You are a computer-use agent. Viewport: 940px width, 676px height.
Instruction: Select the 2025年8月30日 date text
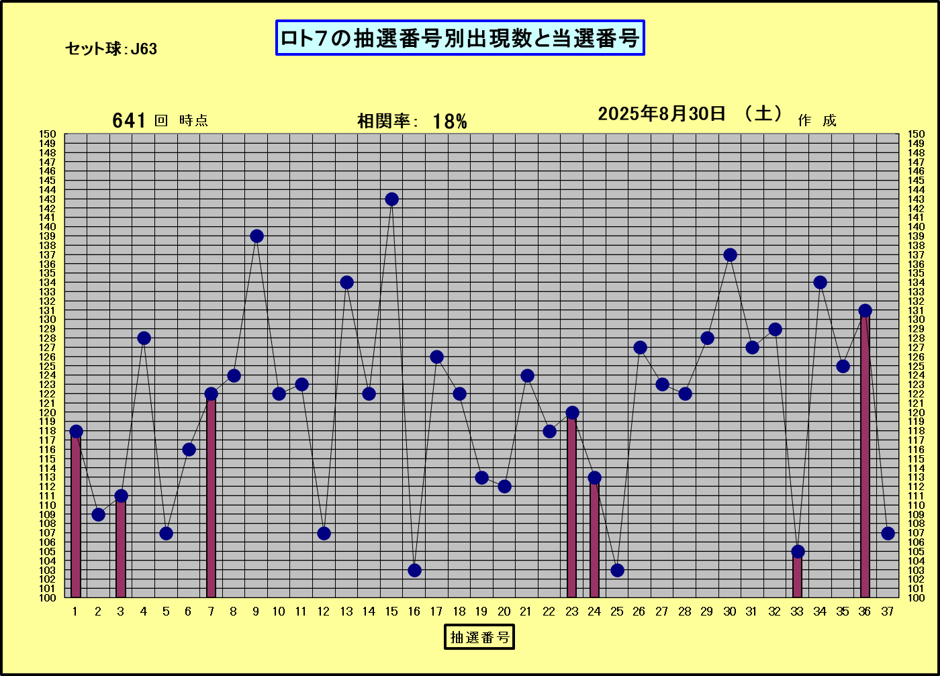tap(662, 114)
